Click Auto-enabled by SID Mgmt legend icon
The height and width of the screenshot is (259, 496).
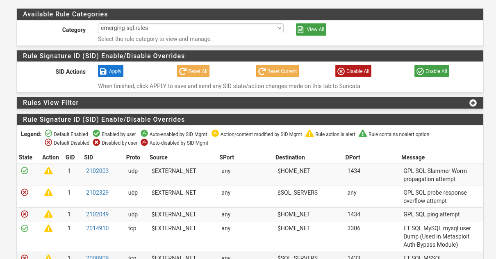144,134
